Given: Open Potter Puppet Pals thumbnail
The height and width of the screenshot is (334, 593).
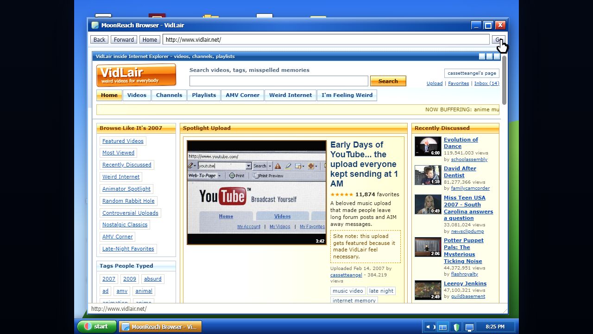Looking at the screenshot, I should pos(428,247).
